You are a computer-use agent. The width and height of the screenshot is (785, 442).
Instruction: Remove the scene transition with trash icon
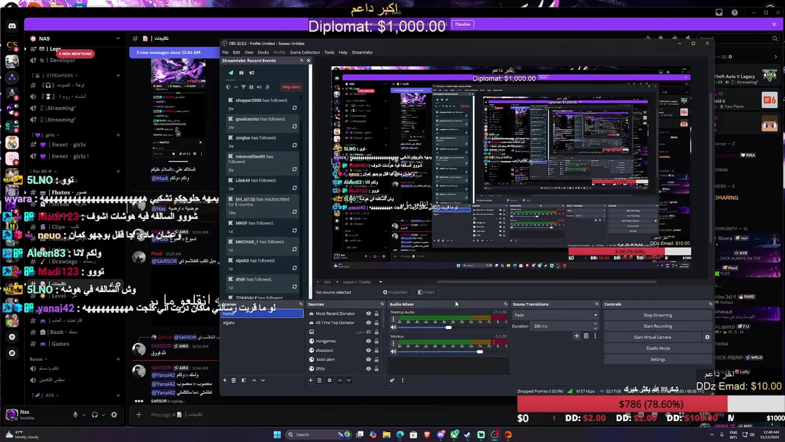tap(586, 336)
